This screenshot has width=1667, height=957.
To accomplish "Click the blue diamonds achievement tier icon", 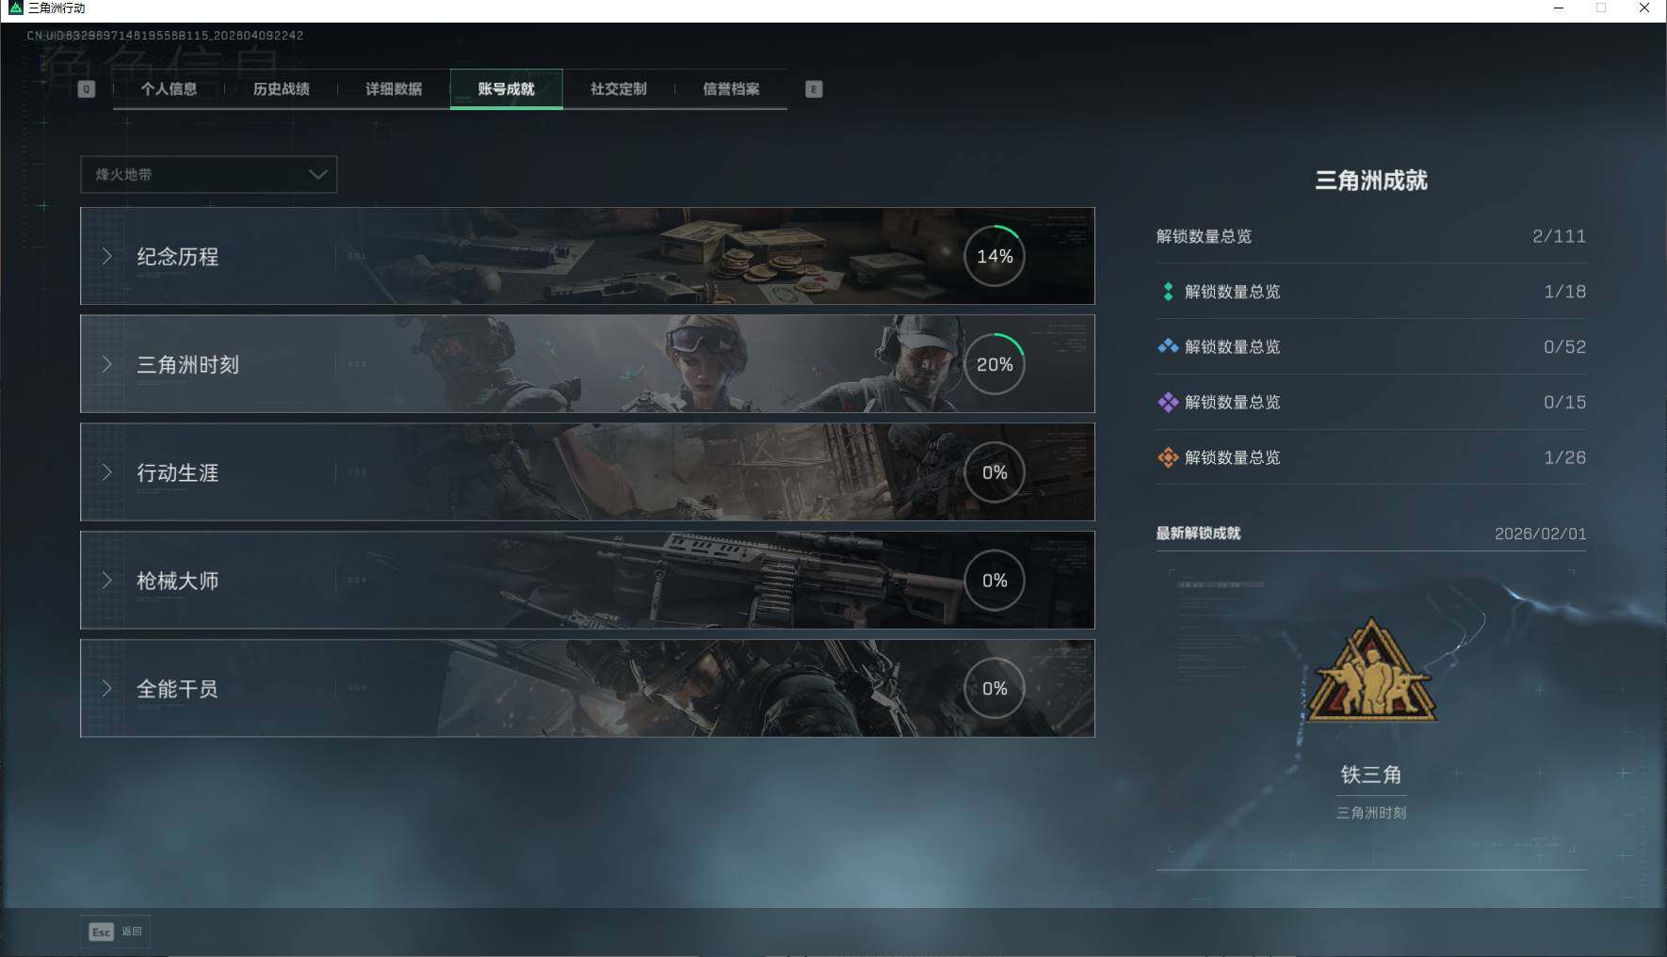I will (x=1168, y=346).
